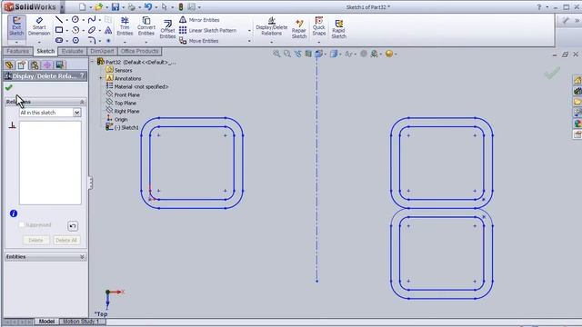This screenshot has width=582, height=327.
Task: Select the Straight Slot tool
Action: click(59, 40)
